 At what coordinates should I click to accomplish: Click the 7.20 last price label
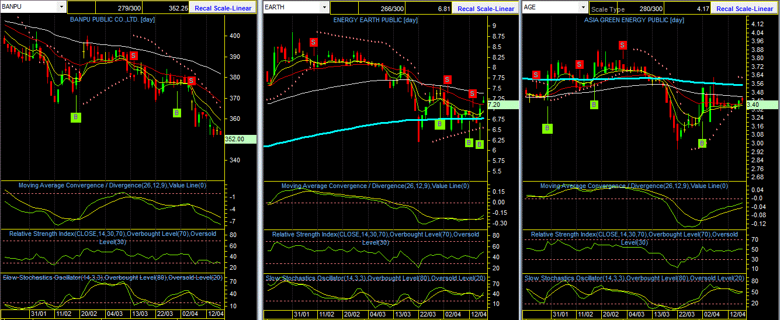tap(502, 105)
